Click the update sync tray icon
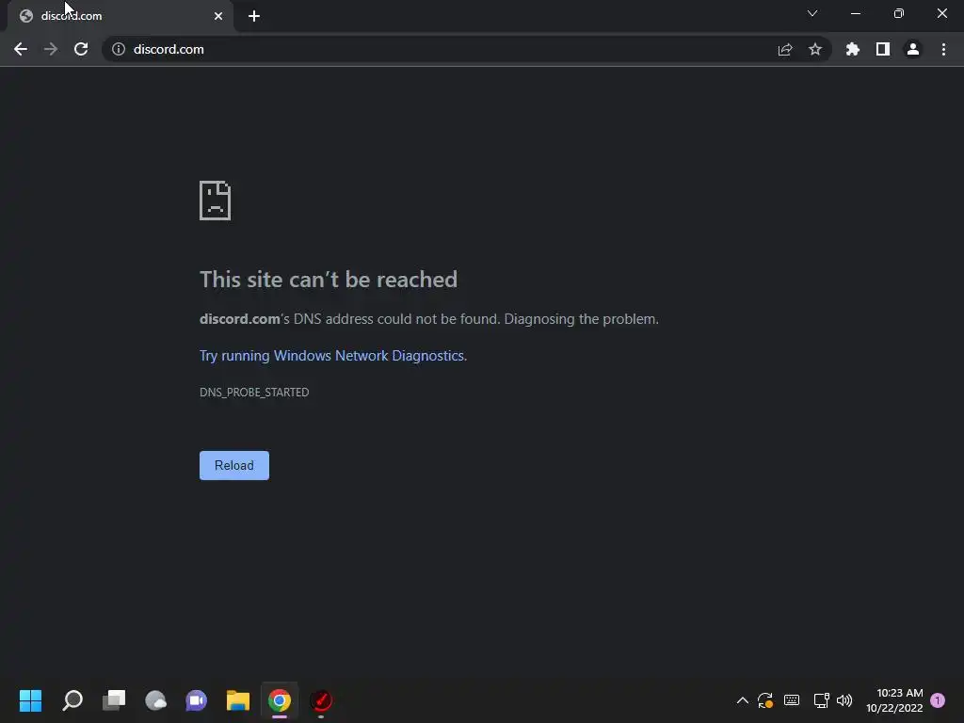The image size is (964, 723). 765,700
